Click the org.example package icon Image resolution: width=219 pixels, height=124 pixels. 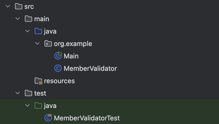point(48,44)
